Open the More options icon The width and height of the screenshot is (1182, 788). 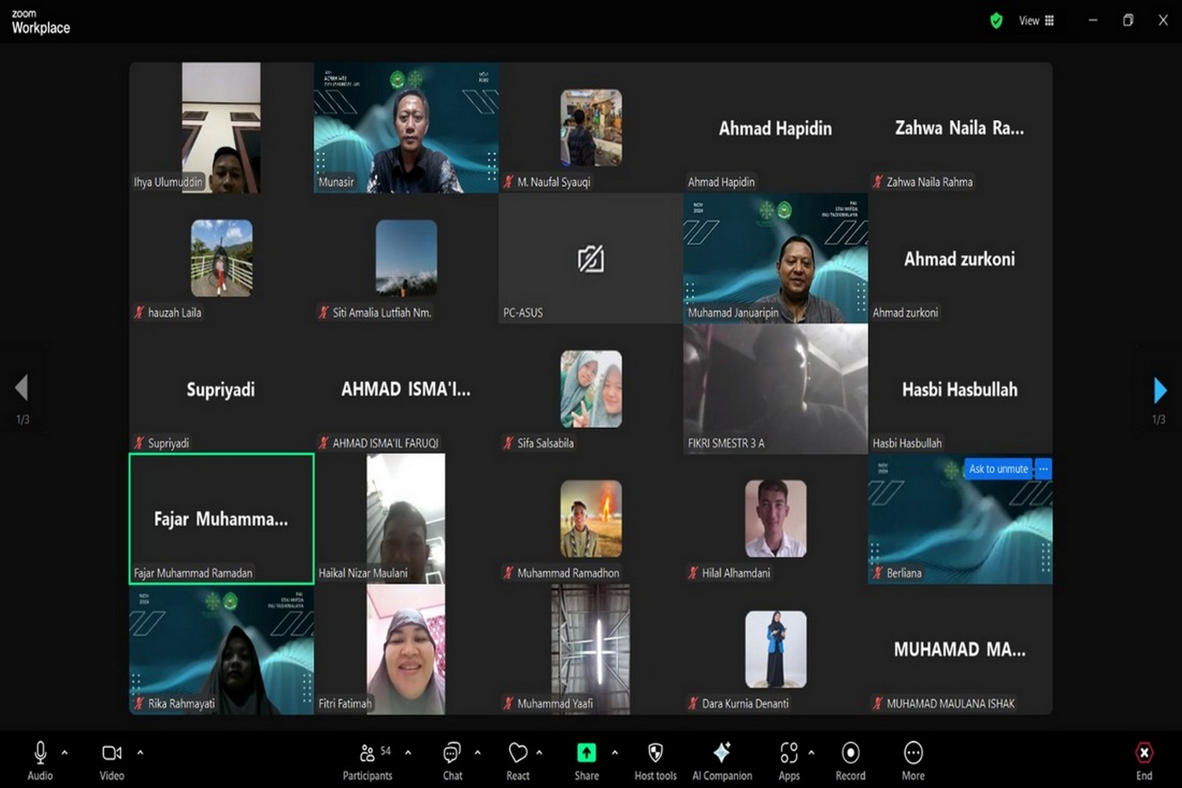click(x=913, y=753)
